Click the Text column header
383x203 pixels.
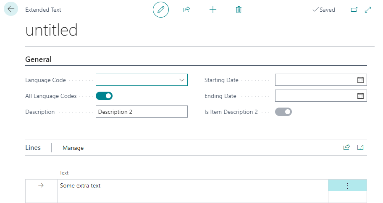tap(64, 173)
